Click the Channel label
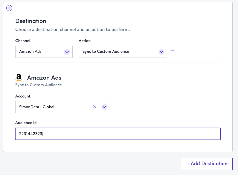The image size is (238, 175). (23, 41)
